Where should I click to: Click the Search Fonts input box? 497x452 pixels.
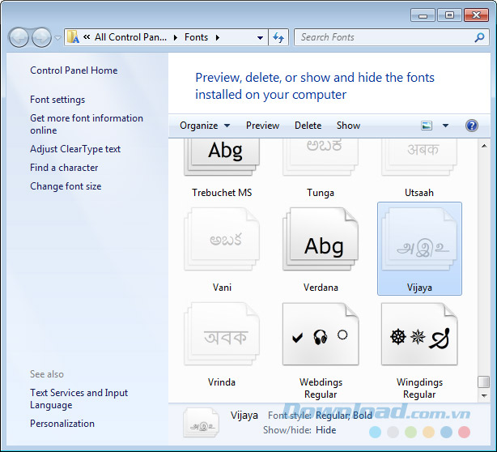tap(384, 37)
